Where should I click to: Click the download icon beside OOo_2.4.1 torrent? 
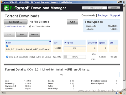click(7, 57)
